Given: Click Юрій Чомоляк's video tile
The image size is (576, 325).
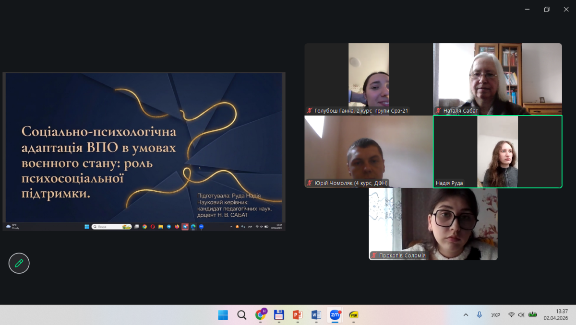Looking at the screenshot, I should (x=369, y=151).
